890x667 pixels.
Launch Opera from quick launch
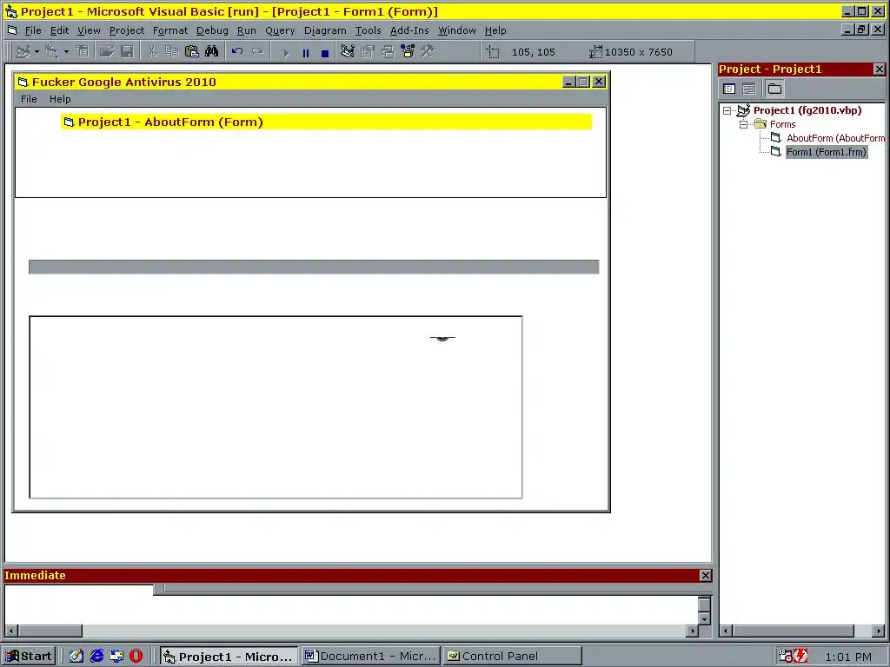pyautogui.click(x=136, y=657)
